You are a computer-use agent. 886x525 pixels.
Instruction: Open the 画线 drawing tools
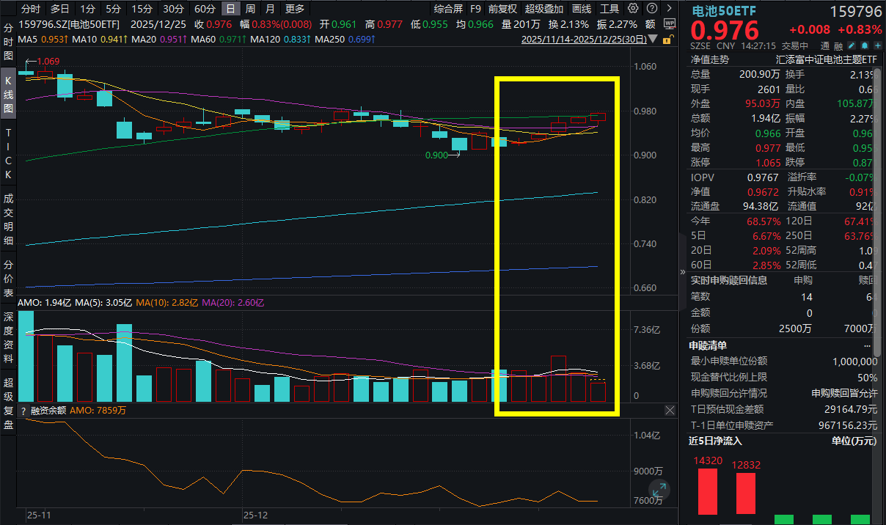[x=581, y=9]
